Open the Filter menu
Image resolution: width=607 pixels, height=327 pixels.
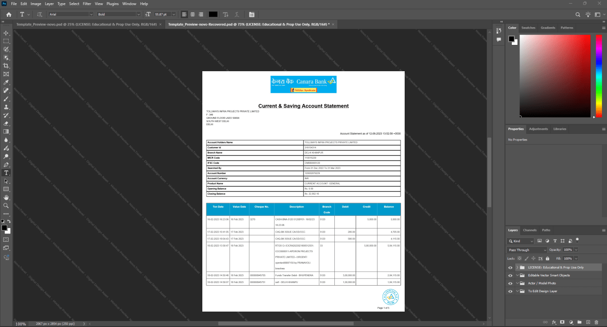coord(87,4)
